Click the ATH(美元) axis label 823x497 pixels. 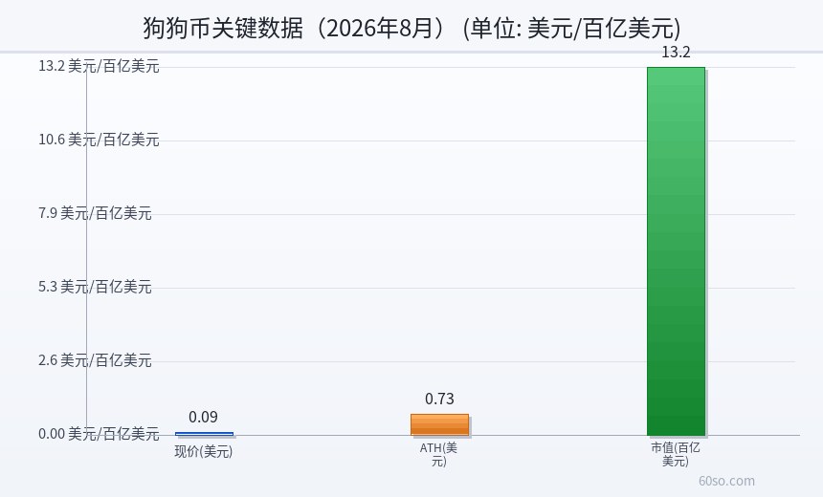point(439,455)
